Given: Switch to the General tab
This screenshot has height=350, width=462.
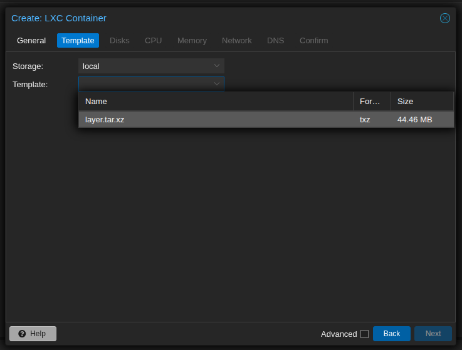Looking at the screenshot, I should point(31,41).
